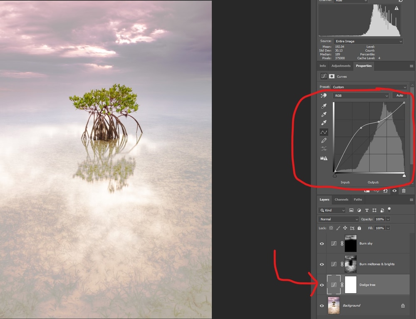Click the black point input slider
416x319 pixels.
[335, 175]
